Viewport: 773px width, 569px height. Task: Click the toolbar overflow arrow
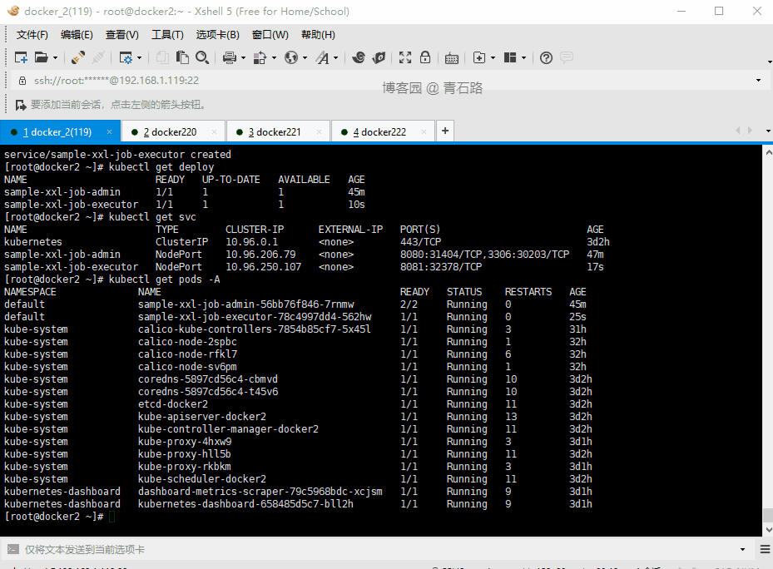(x=770, y=62)
